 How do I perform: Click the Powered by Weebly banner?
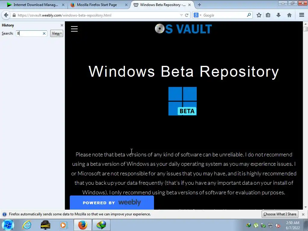tap(112, 202)
